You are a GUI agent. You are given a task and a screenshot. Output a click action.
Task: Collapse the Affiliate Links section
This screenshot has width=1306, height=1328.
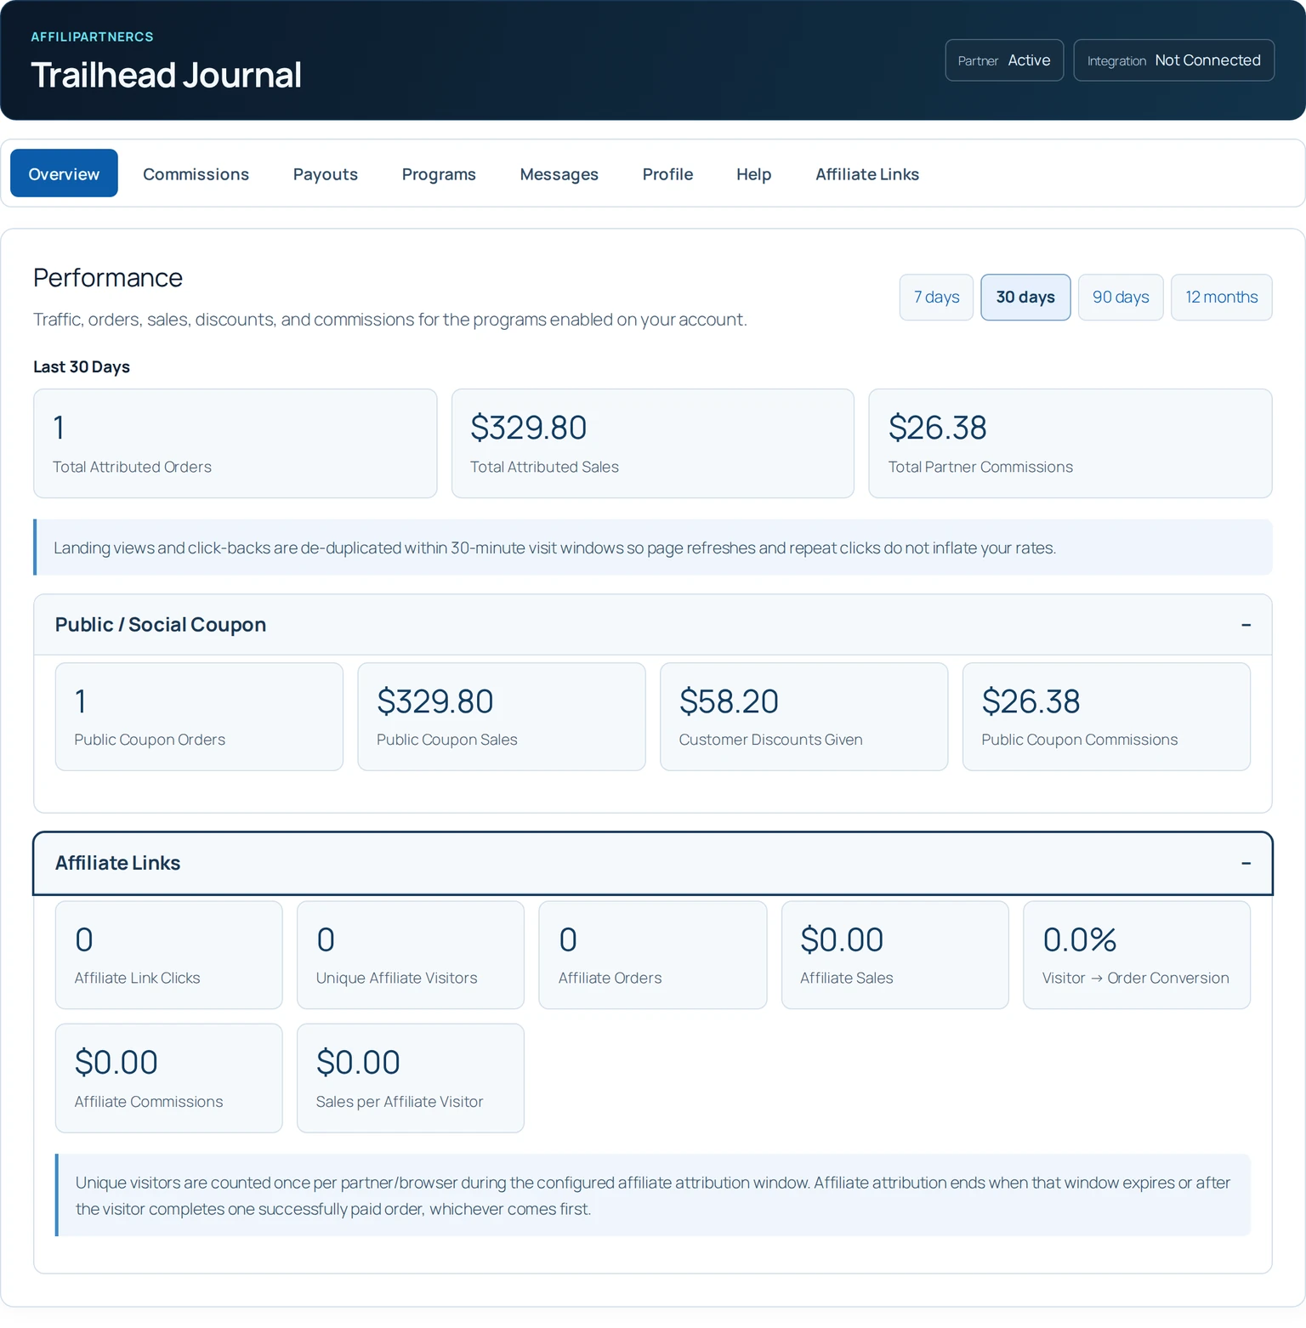(x=1246, y=863)
